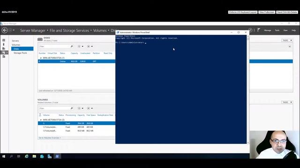
Task: Sort disks by Unallocated column
Action: click(x=85, y=53)
